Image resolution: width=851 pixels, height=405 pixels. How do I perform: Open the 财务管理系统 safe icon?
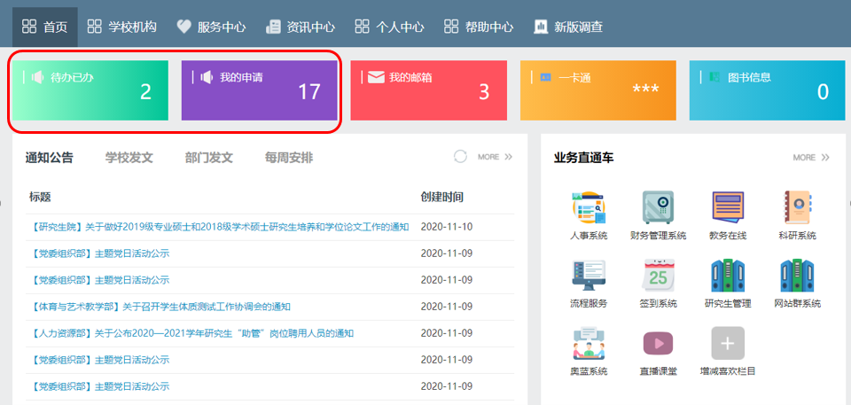click(x=659, y=207)
